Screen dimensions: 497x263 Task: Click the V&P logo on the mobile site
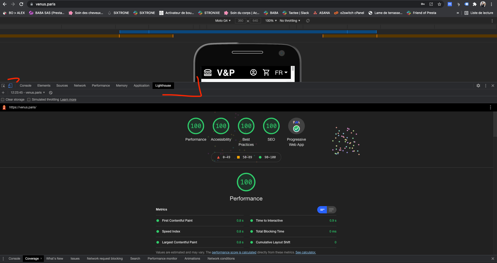pos(226,73)
